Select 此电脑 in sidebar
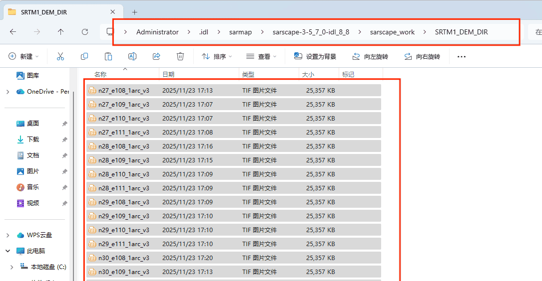Viewport: 542px width, 281px height. [x=31, y=251]
